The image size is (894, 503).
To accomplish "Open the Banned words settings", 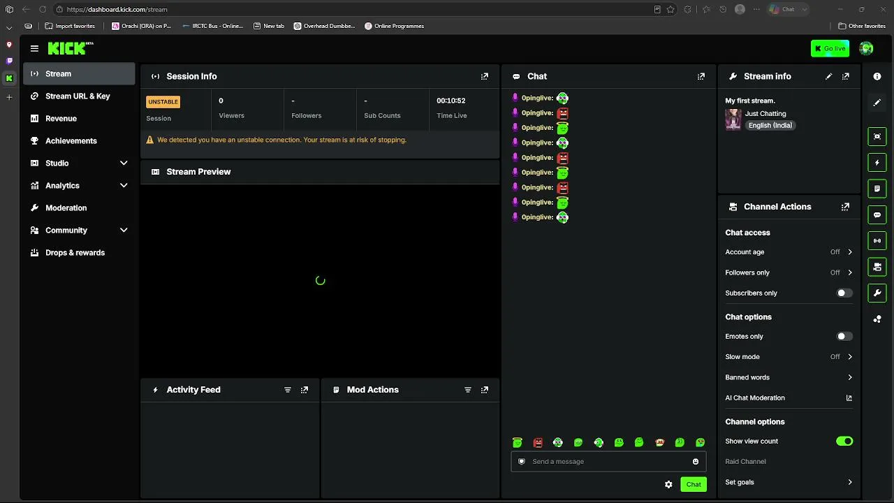I will pyautogui.click(x=789, y=377).
